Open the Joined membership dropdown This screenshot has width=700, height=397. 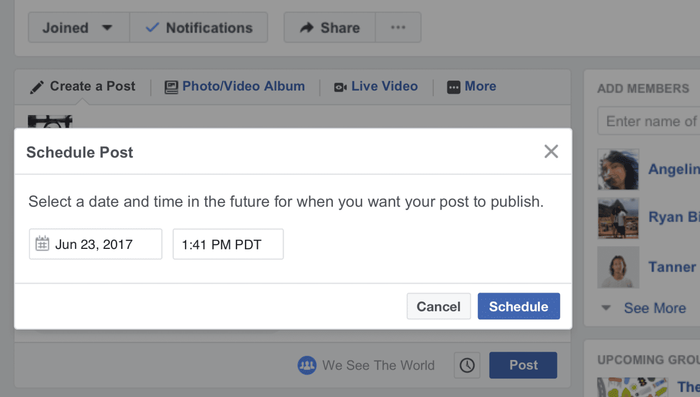point(78,27)
